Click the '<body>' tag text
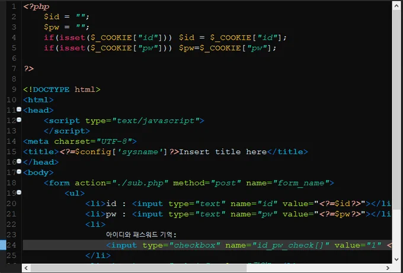Image resolution: width=403 pixels, height=273 pixels. [39, 172]
